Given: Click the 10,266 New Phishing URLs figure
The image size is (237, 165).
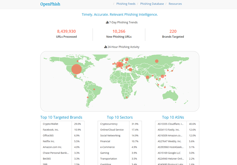Looking at the screenshot, I should (119, 31).
